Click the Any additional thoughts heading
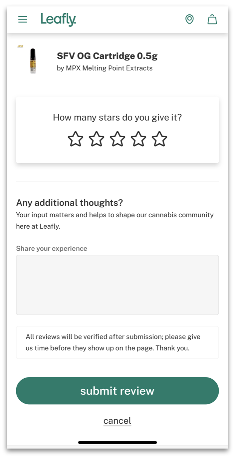This screenshot has width=236, height=458. (69, 203)
